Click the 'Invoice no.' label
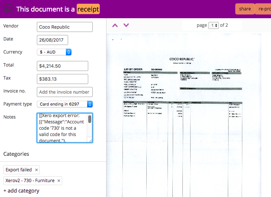The image size is (271, 197). [x=15, y=91]
